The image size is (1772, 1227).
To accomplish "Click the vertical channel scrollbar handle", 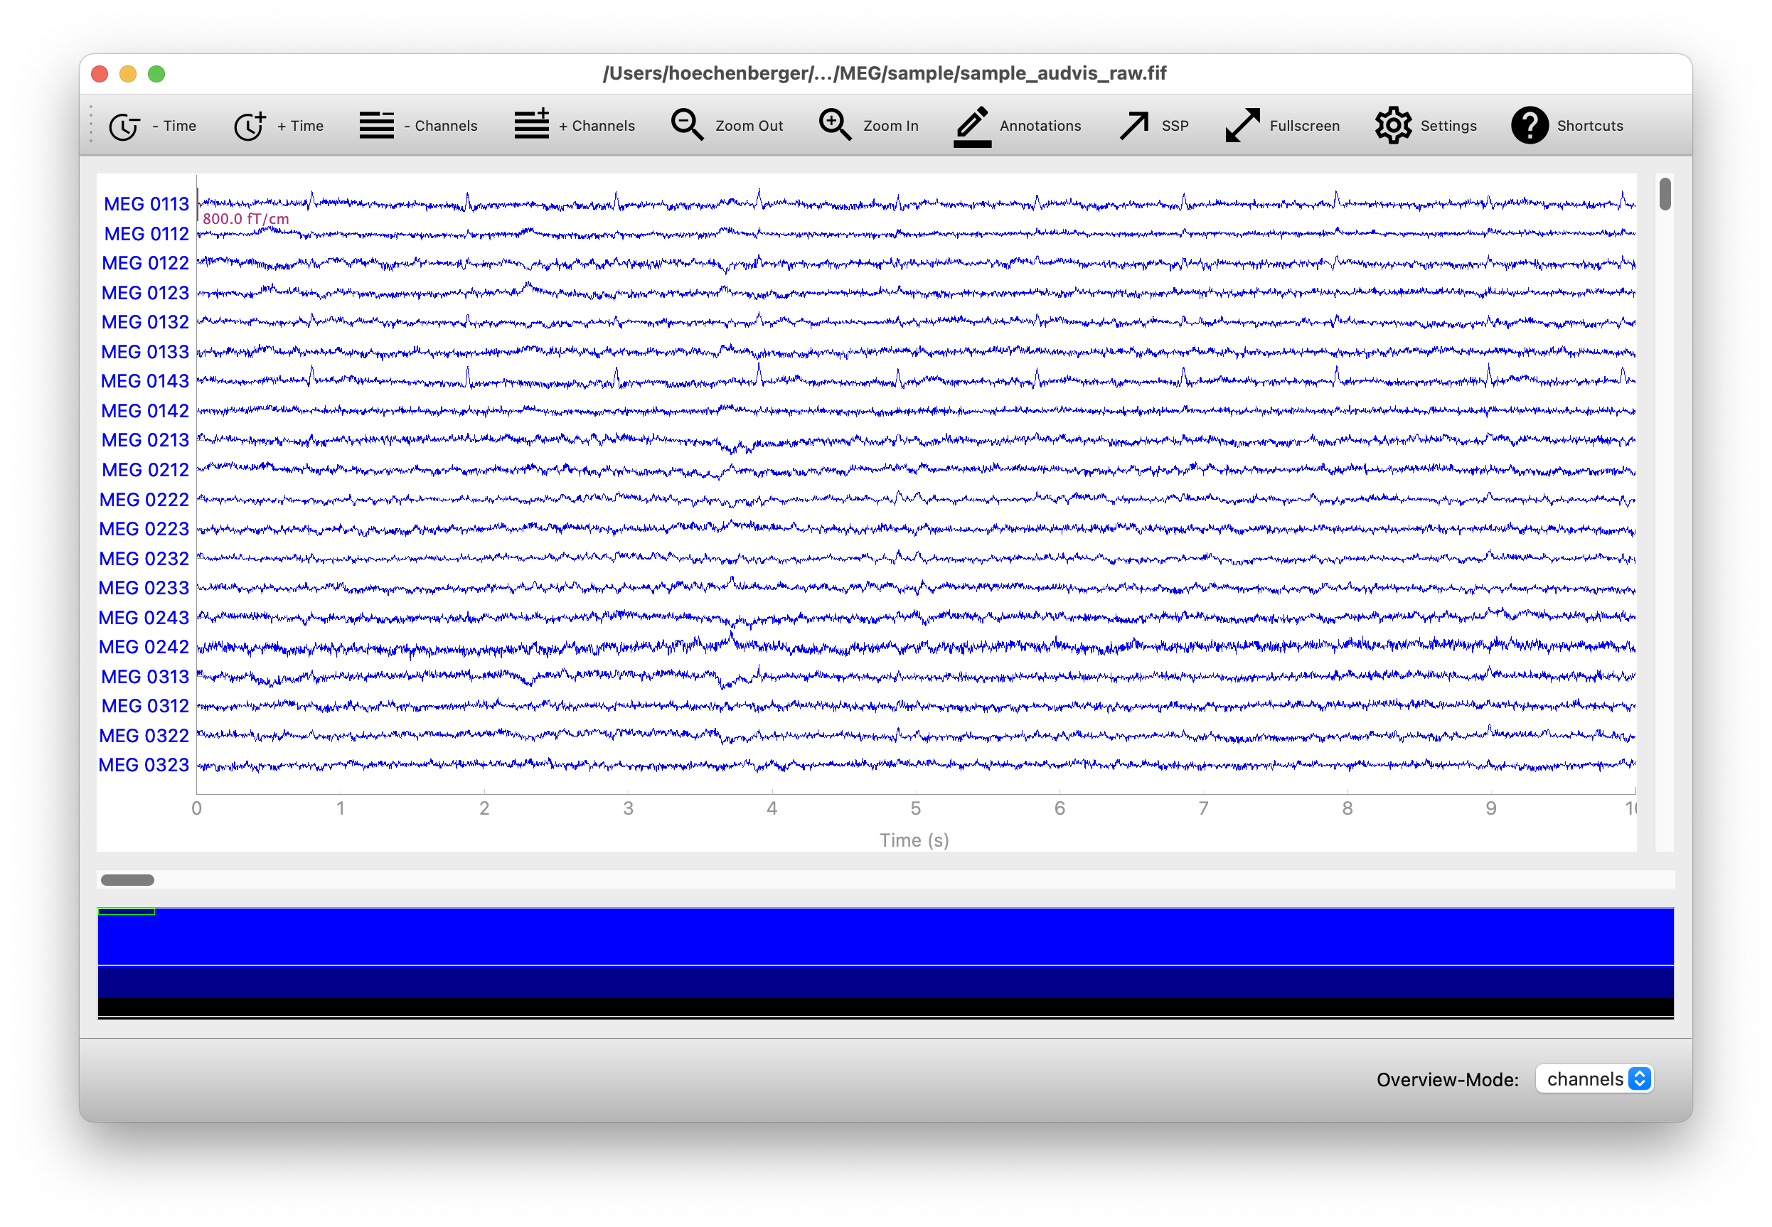I will coord(1665,194).
